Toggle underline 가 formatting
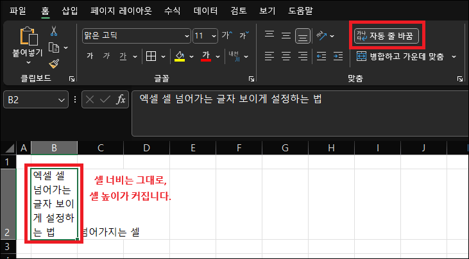469x259 pixels. [x=123, y=56]
